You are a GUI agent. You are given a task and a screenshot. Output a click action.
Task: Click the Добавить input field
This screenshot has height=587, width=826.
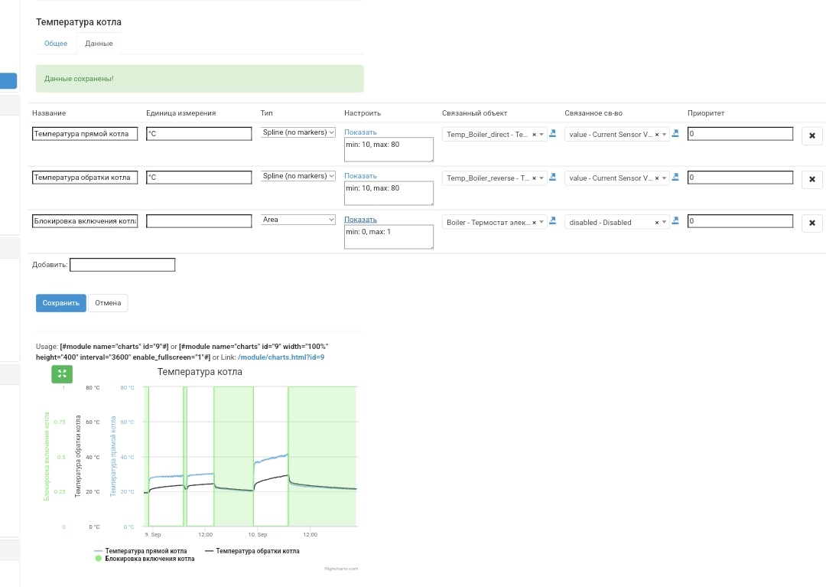pyautogui.click(x=122, y=265)
